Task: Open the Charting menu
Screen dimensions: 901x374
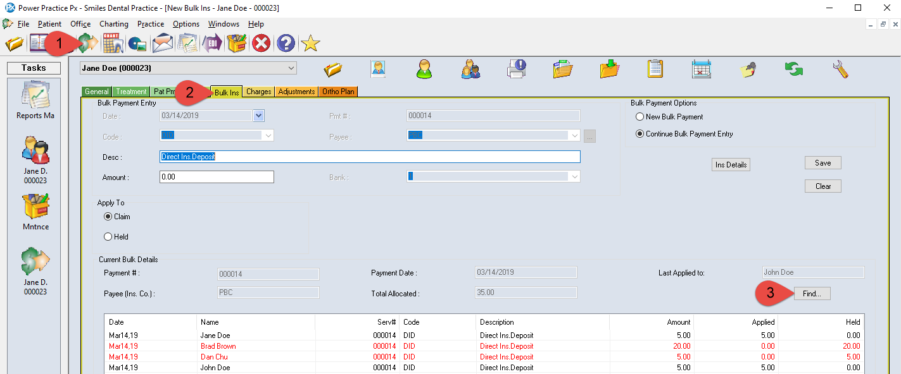Action: 114,24
